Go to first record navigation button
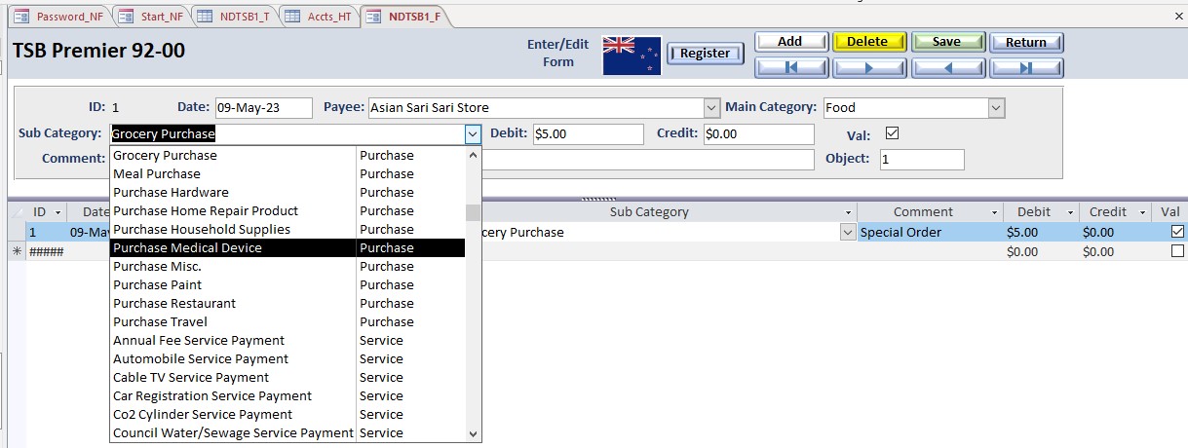Image resolution: width=1188 pixels, height=448 pixels. pyautogui.click(x=791, y=68)
